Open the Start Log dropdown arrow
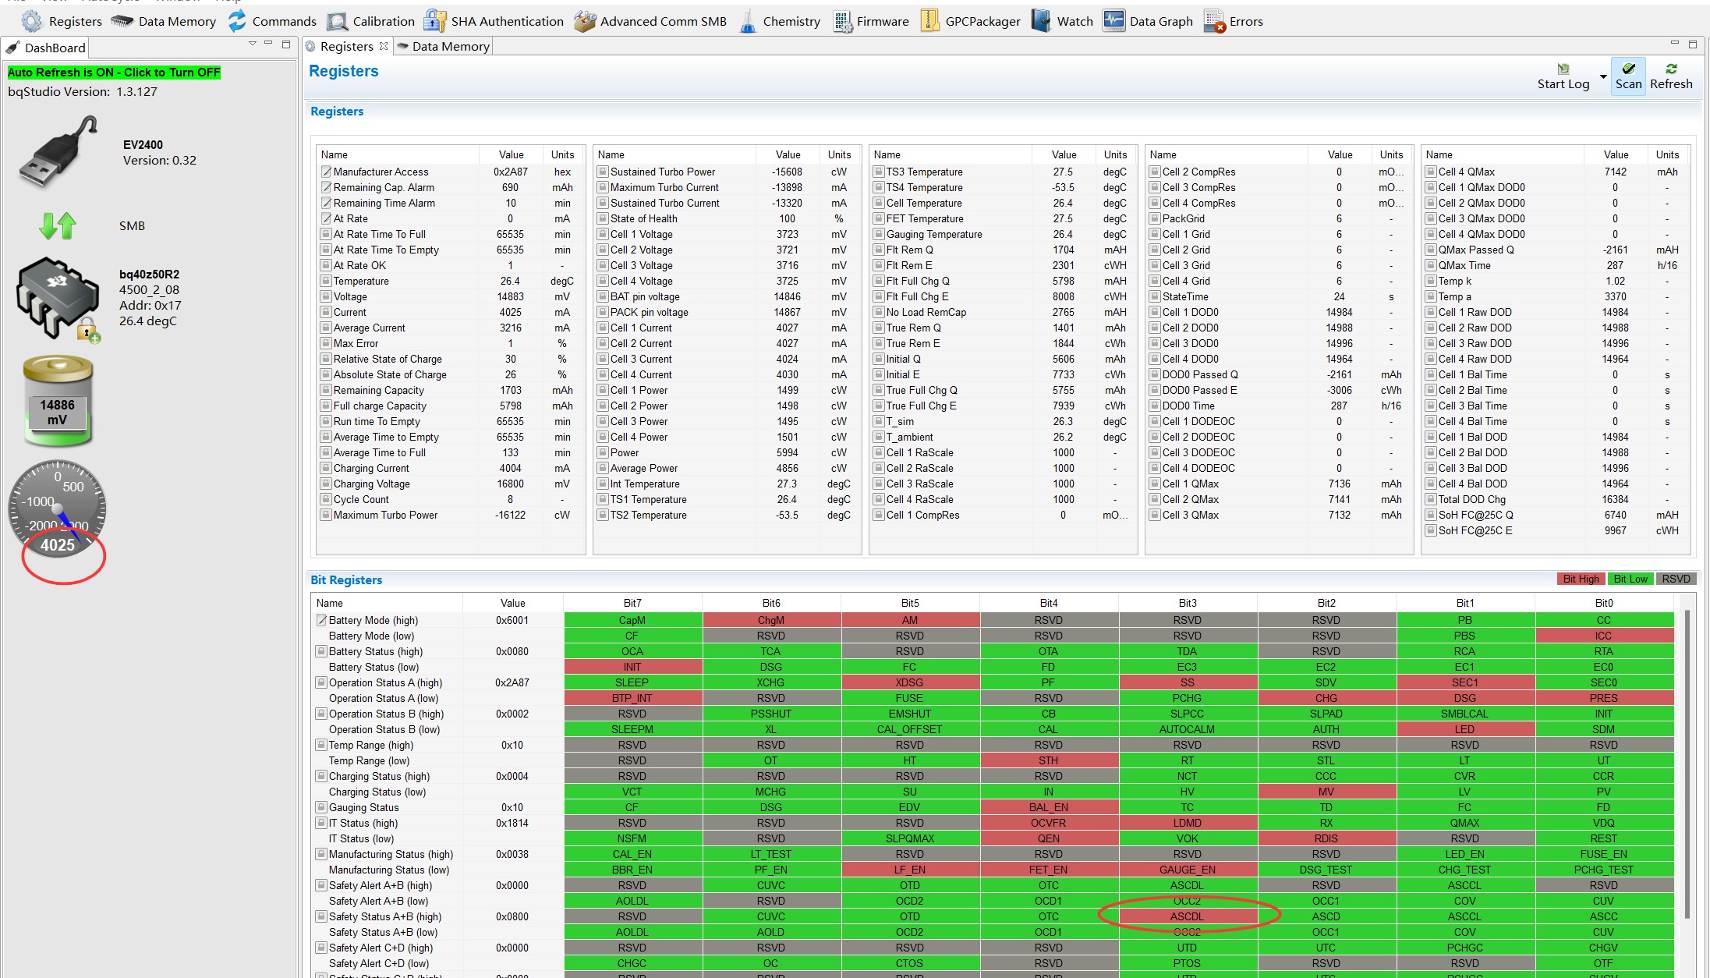This screenshot has height=978, width=1710. 1603,76
